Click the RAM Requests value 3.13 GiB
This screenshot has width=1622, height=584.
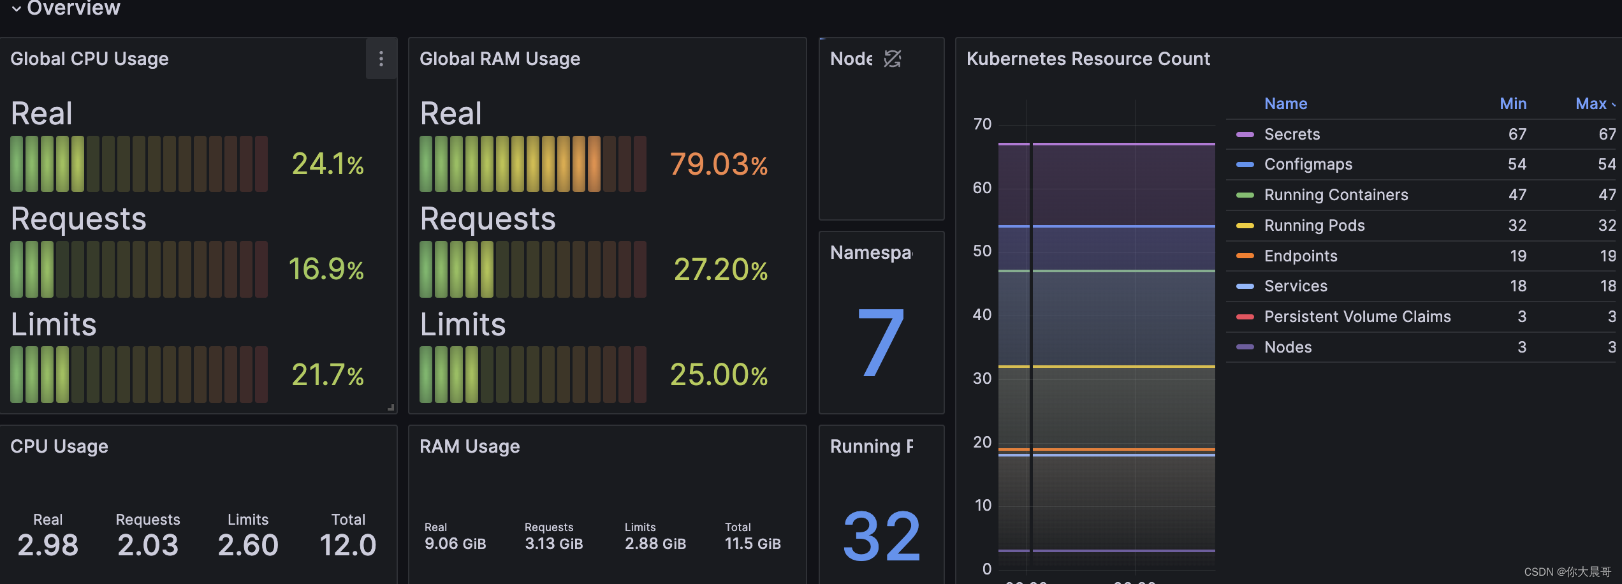click(553, 544)
